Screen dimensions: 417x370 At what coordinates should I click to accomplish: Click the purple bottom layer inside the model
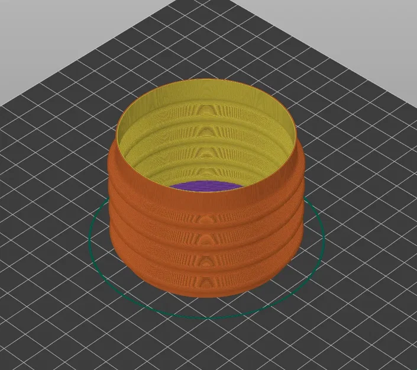point(206,186)
